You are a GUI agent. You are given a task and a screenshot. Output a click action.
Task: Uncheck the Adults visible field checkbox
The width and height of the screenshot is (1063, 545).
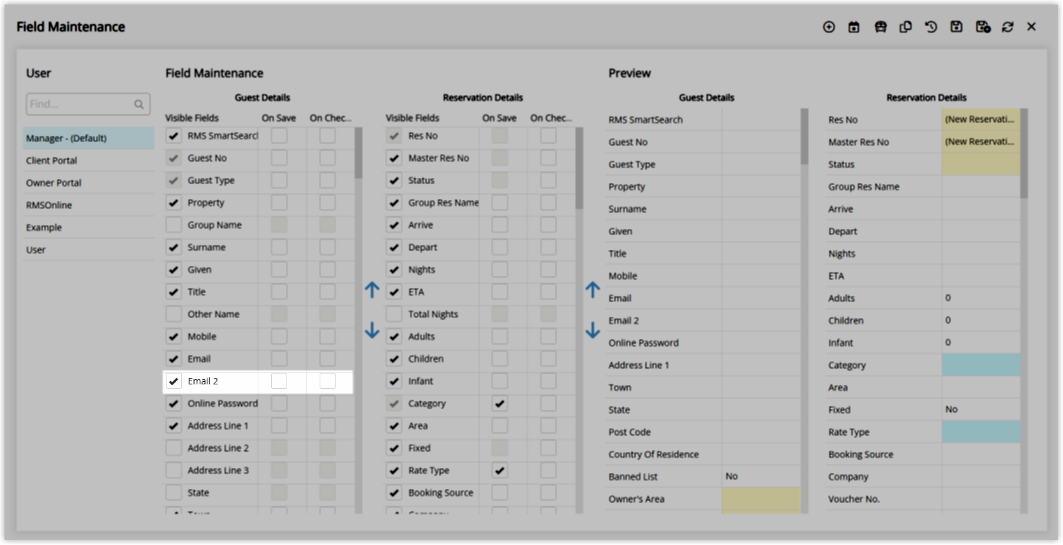394,337
